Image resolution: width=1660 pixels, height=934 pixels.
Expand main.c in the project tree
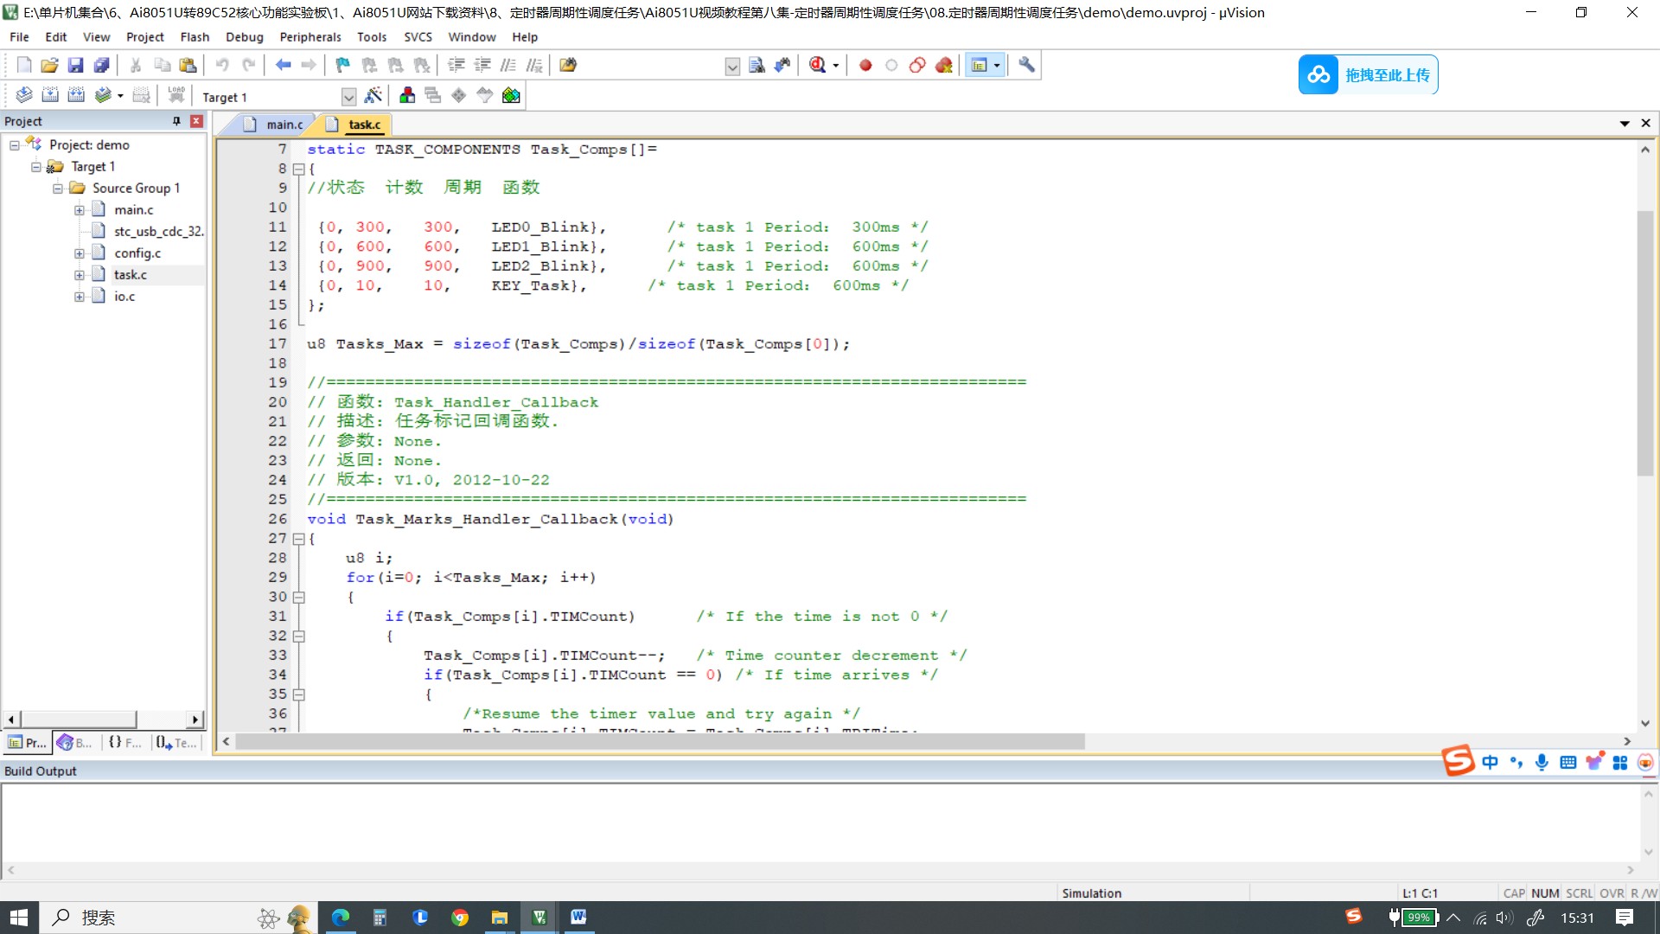click(79, 210)
